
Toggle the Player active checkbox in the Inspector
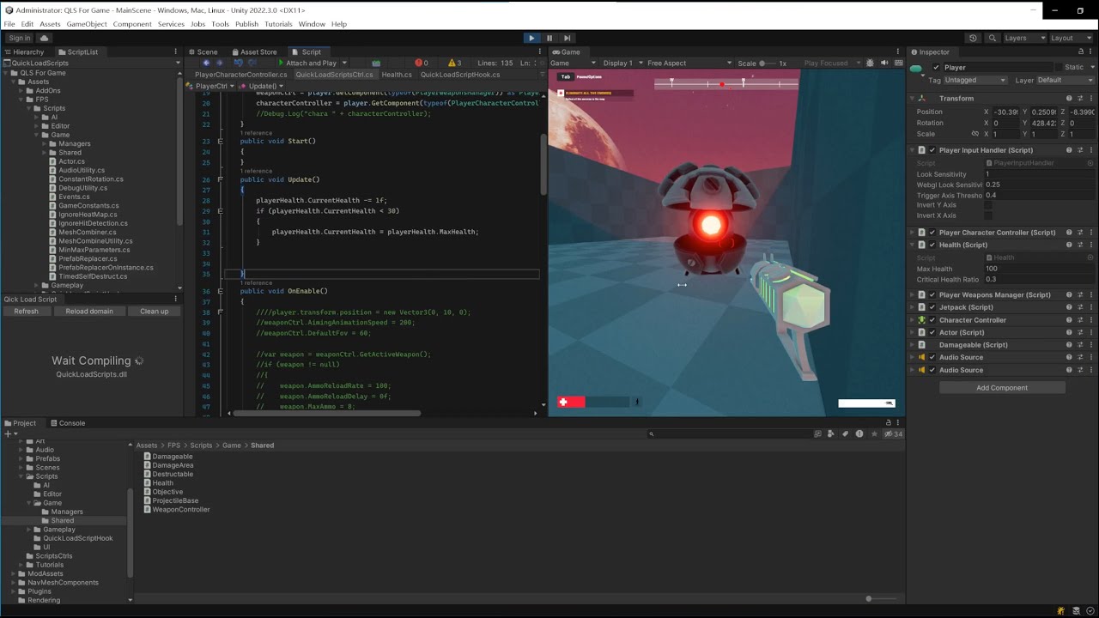click(x=936, y=67)
